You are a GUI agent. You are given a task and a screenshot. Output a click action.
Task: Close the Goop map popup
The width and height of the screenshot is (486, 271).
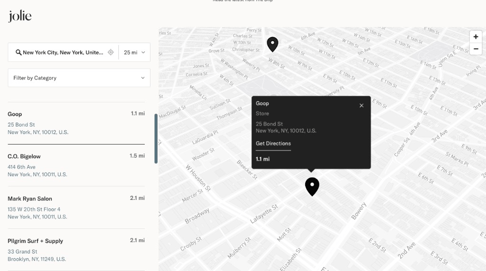(361, 106)
